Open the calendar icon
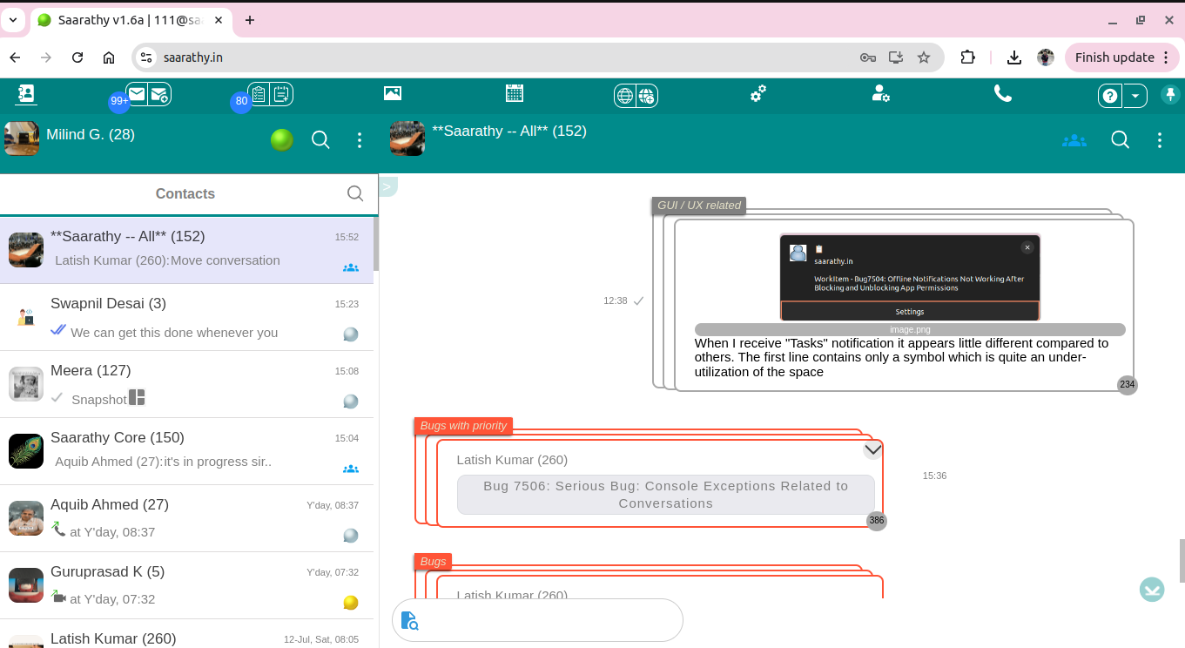The image size is (1185, 648). 515,92
